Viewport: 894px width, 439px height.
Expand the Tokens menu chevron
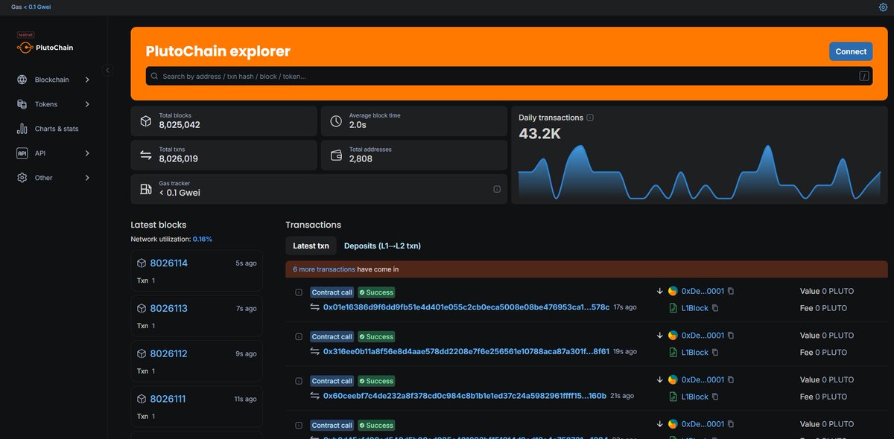pyautogui.click(x=87, y=104)
